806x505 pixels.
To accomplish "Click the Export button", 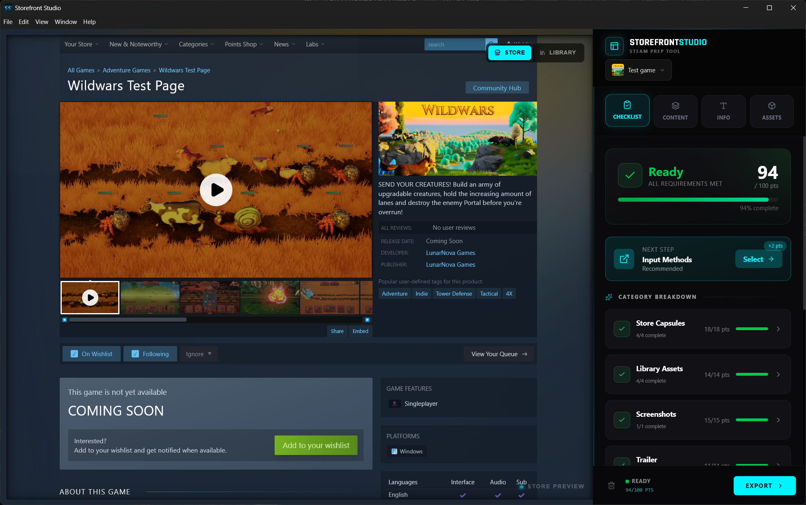I will coord(764,485).
